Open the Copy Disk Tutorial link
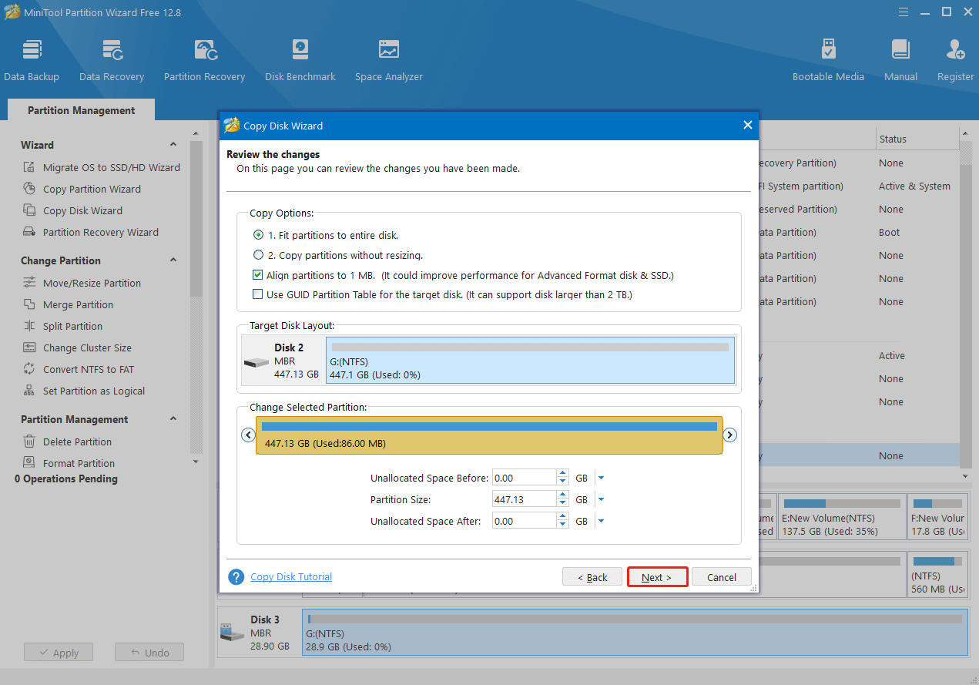The image size is (979, 685). coord(291,576)
